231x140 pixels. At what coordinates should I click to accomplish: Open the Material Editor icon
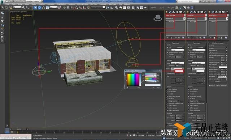pyautogui.click(x=133, y=8)
